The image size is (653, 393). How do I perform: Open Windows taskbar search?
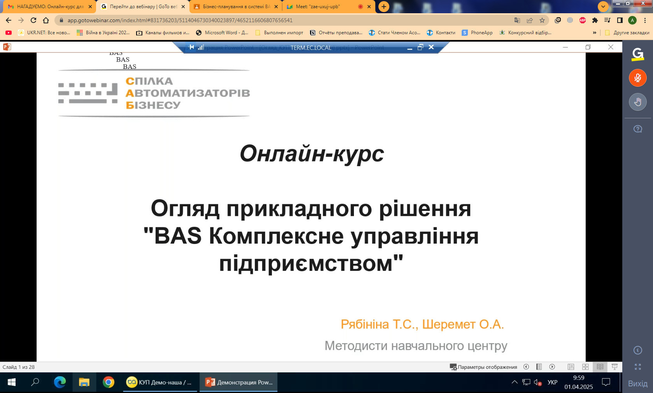point(35,382)
